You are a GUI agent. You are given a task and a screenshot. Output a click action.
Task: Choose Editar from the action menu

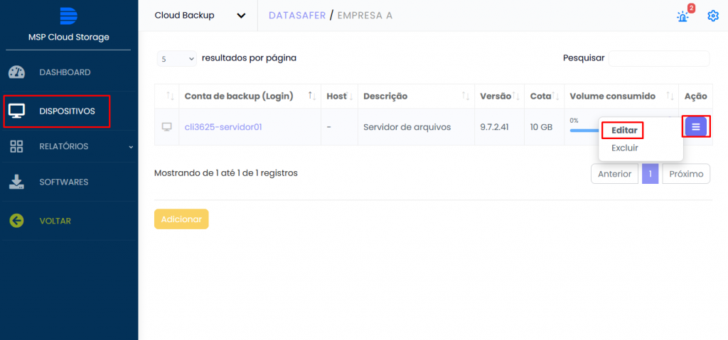(x=623, y=131)
